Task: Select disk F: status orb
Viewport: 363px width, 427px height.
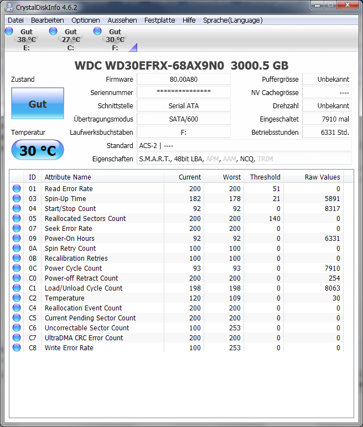Action: point(97,31)
